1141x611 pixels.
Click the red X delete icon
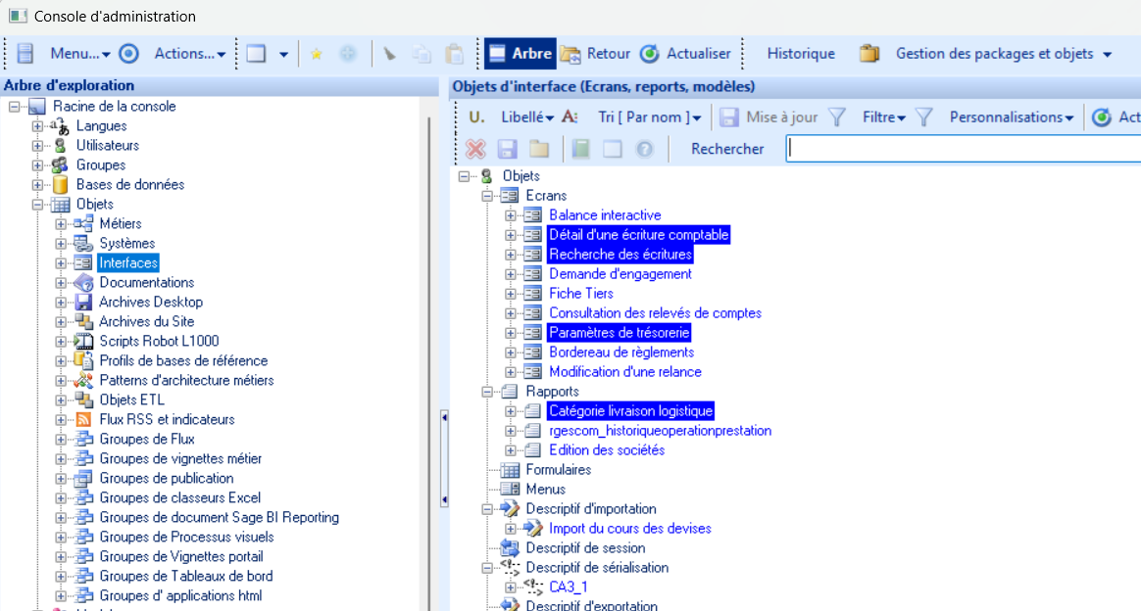click(475, 149)
